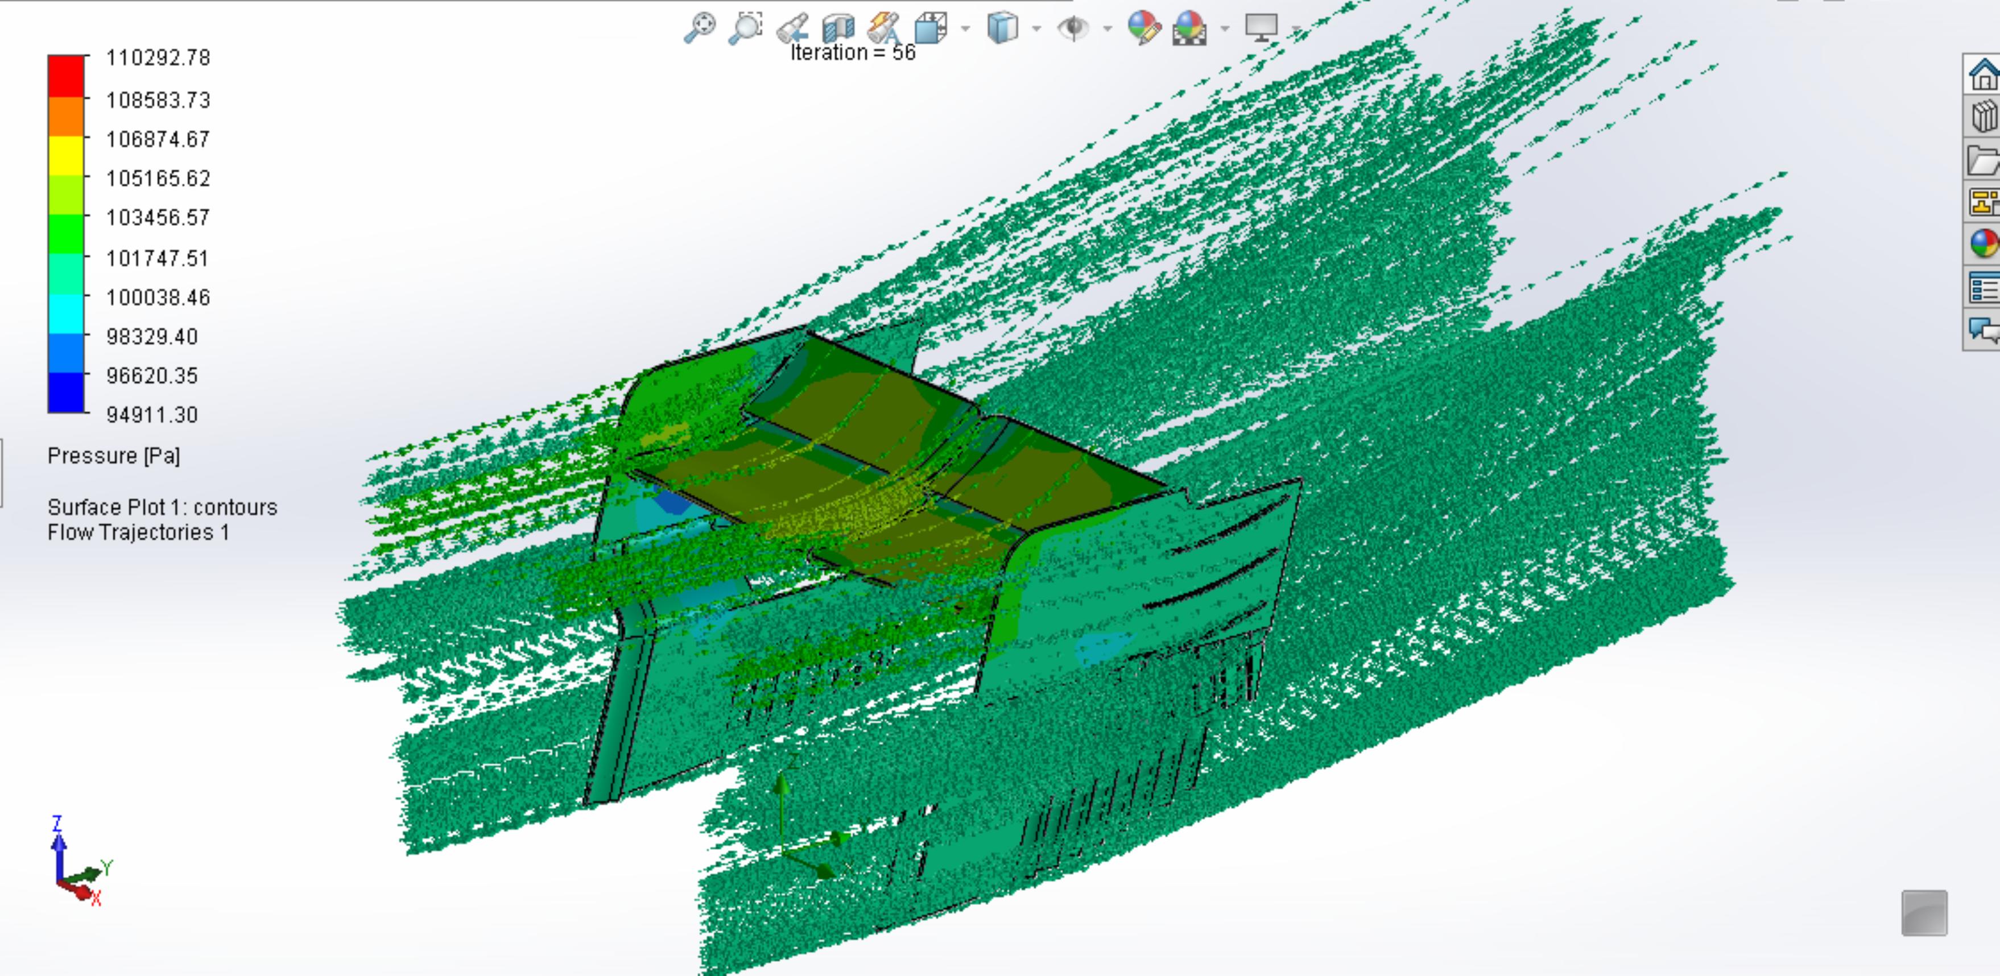Click the Surface Plot 1: contours label
This screenshot has width=2000, height=976.
[x=162, y=508]
